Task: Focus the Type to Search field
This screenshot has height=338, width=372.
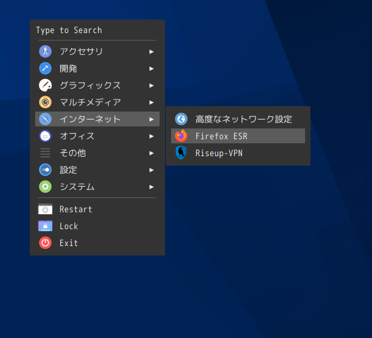Action: [x=97, y=30]
